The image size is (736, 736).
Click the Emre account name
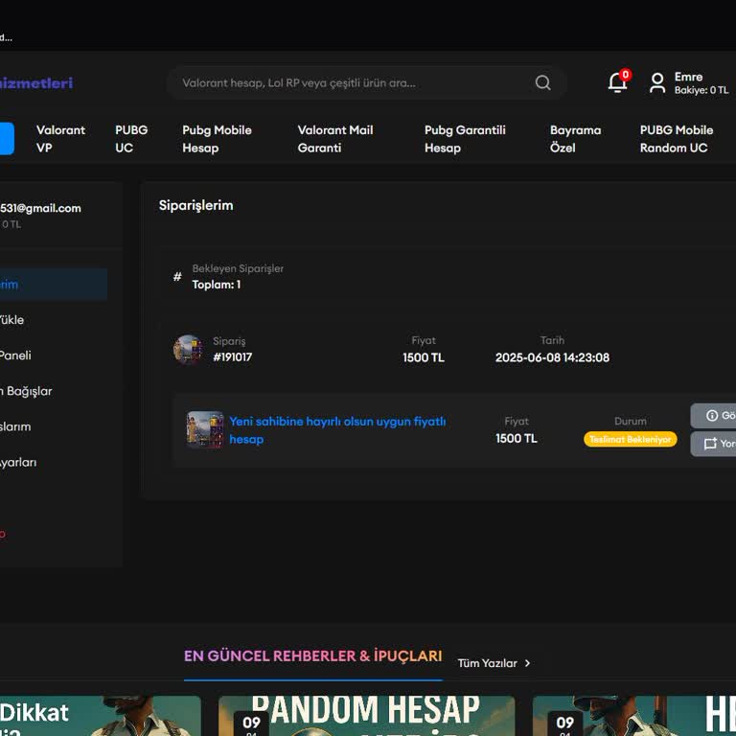[689, 77]
